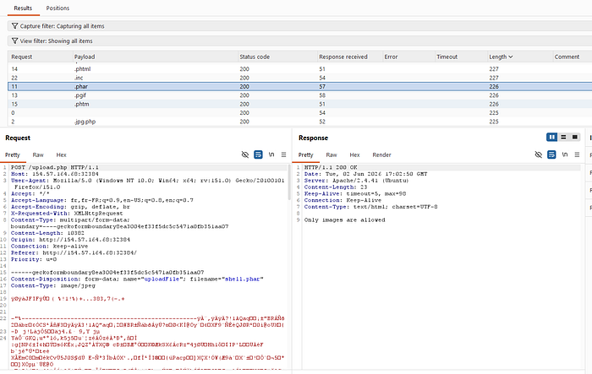The width and height of the screenshot is (592, 374).
Task: Switch to the Positions tab
Action: (x=58, y=8)
